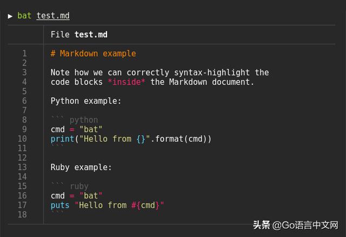The image size is (346, 237).
Task: Click the print keyword on line 10
Action: (63, 139)
